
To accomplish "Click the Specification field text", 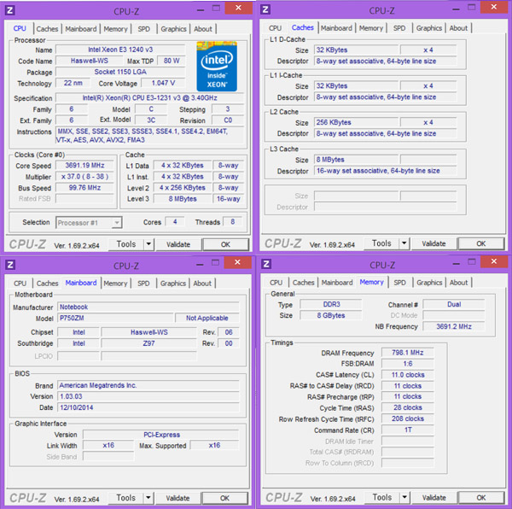I will [x=149, y=98].
